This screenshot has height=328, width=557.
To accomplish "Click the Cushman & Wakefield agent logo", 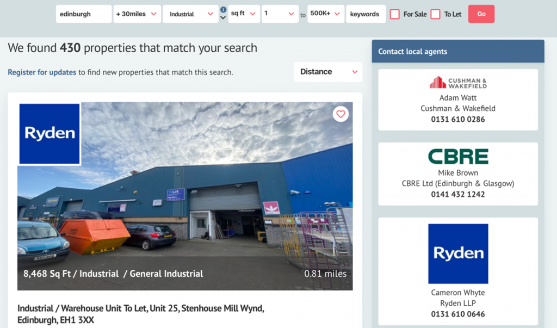I will [458, 83].
